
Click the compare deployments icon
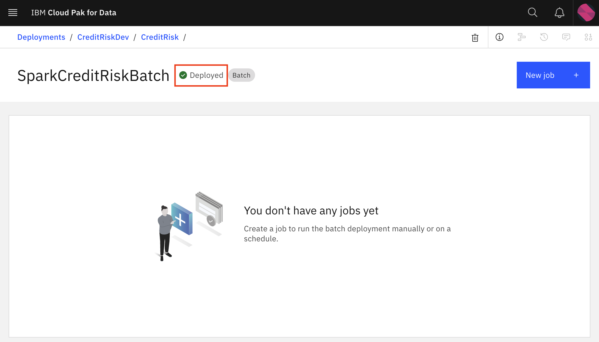click(x=522, y=37)
